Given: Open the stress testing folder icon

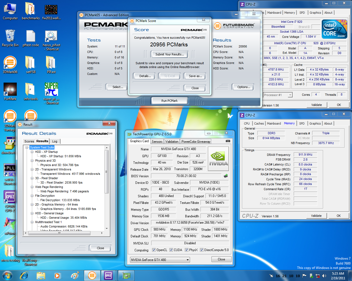Looking at the screenshot, I should tap(10, 252).
